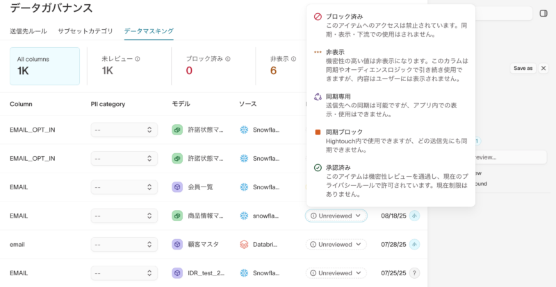Open info tooltip next to 未レビュー

pos(138,59)
